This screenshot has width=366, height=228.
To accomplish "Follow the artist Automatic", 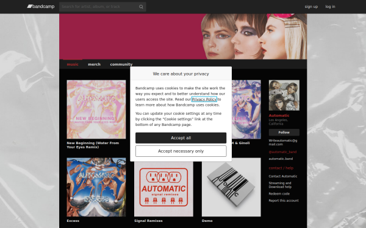I will point(284,133).
